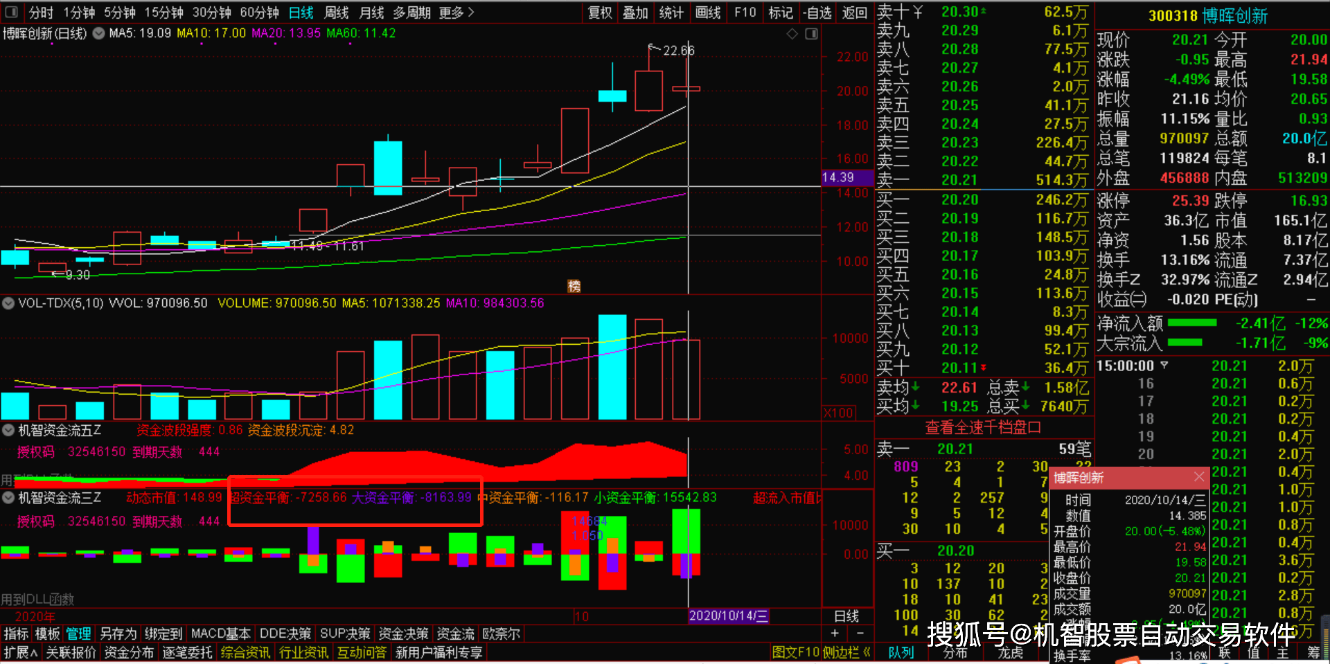
Task: Click the 叠加 overlay button
Action: click(x=635, y=12)
